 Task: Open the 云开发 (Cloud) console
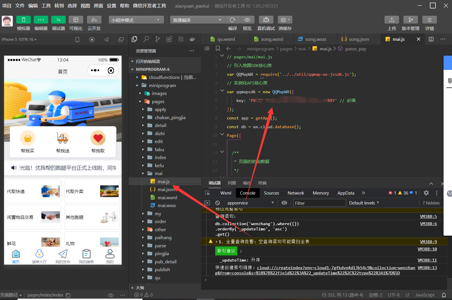(94, 20)
